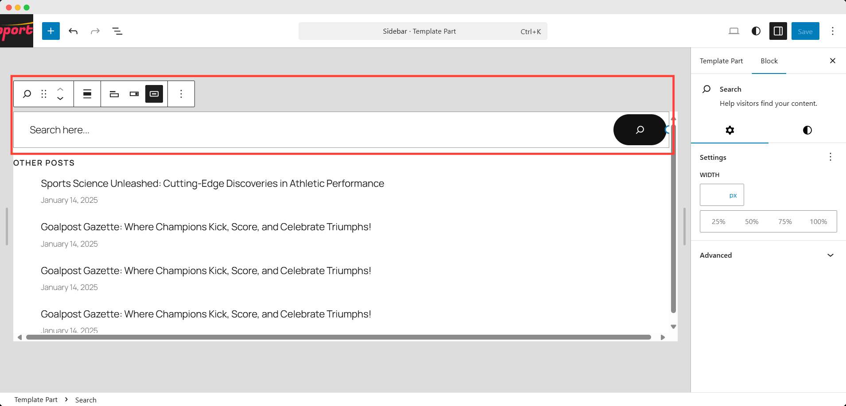Undo the last change

coord(73,31)
